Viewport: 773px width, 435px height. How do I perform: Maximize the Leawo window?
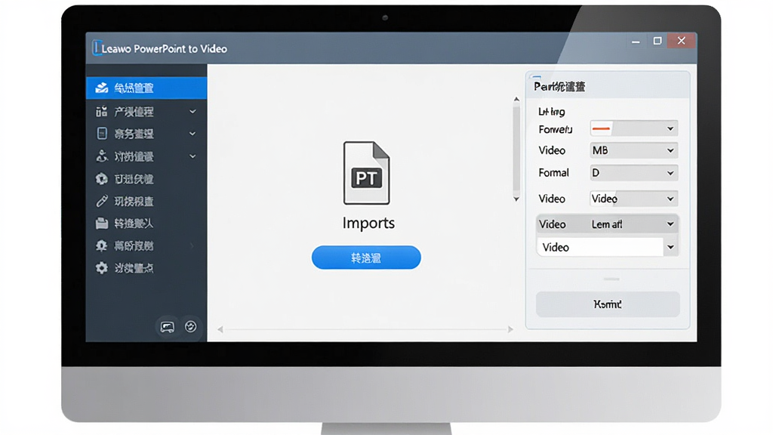point(658,41)
